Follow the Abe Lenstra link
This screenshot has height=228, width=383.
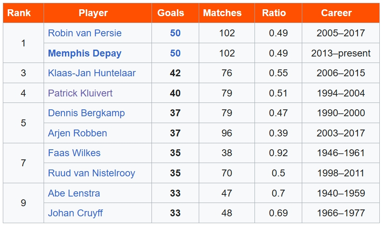74,193
